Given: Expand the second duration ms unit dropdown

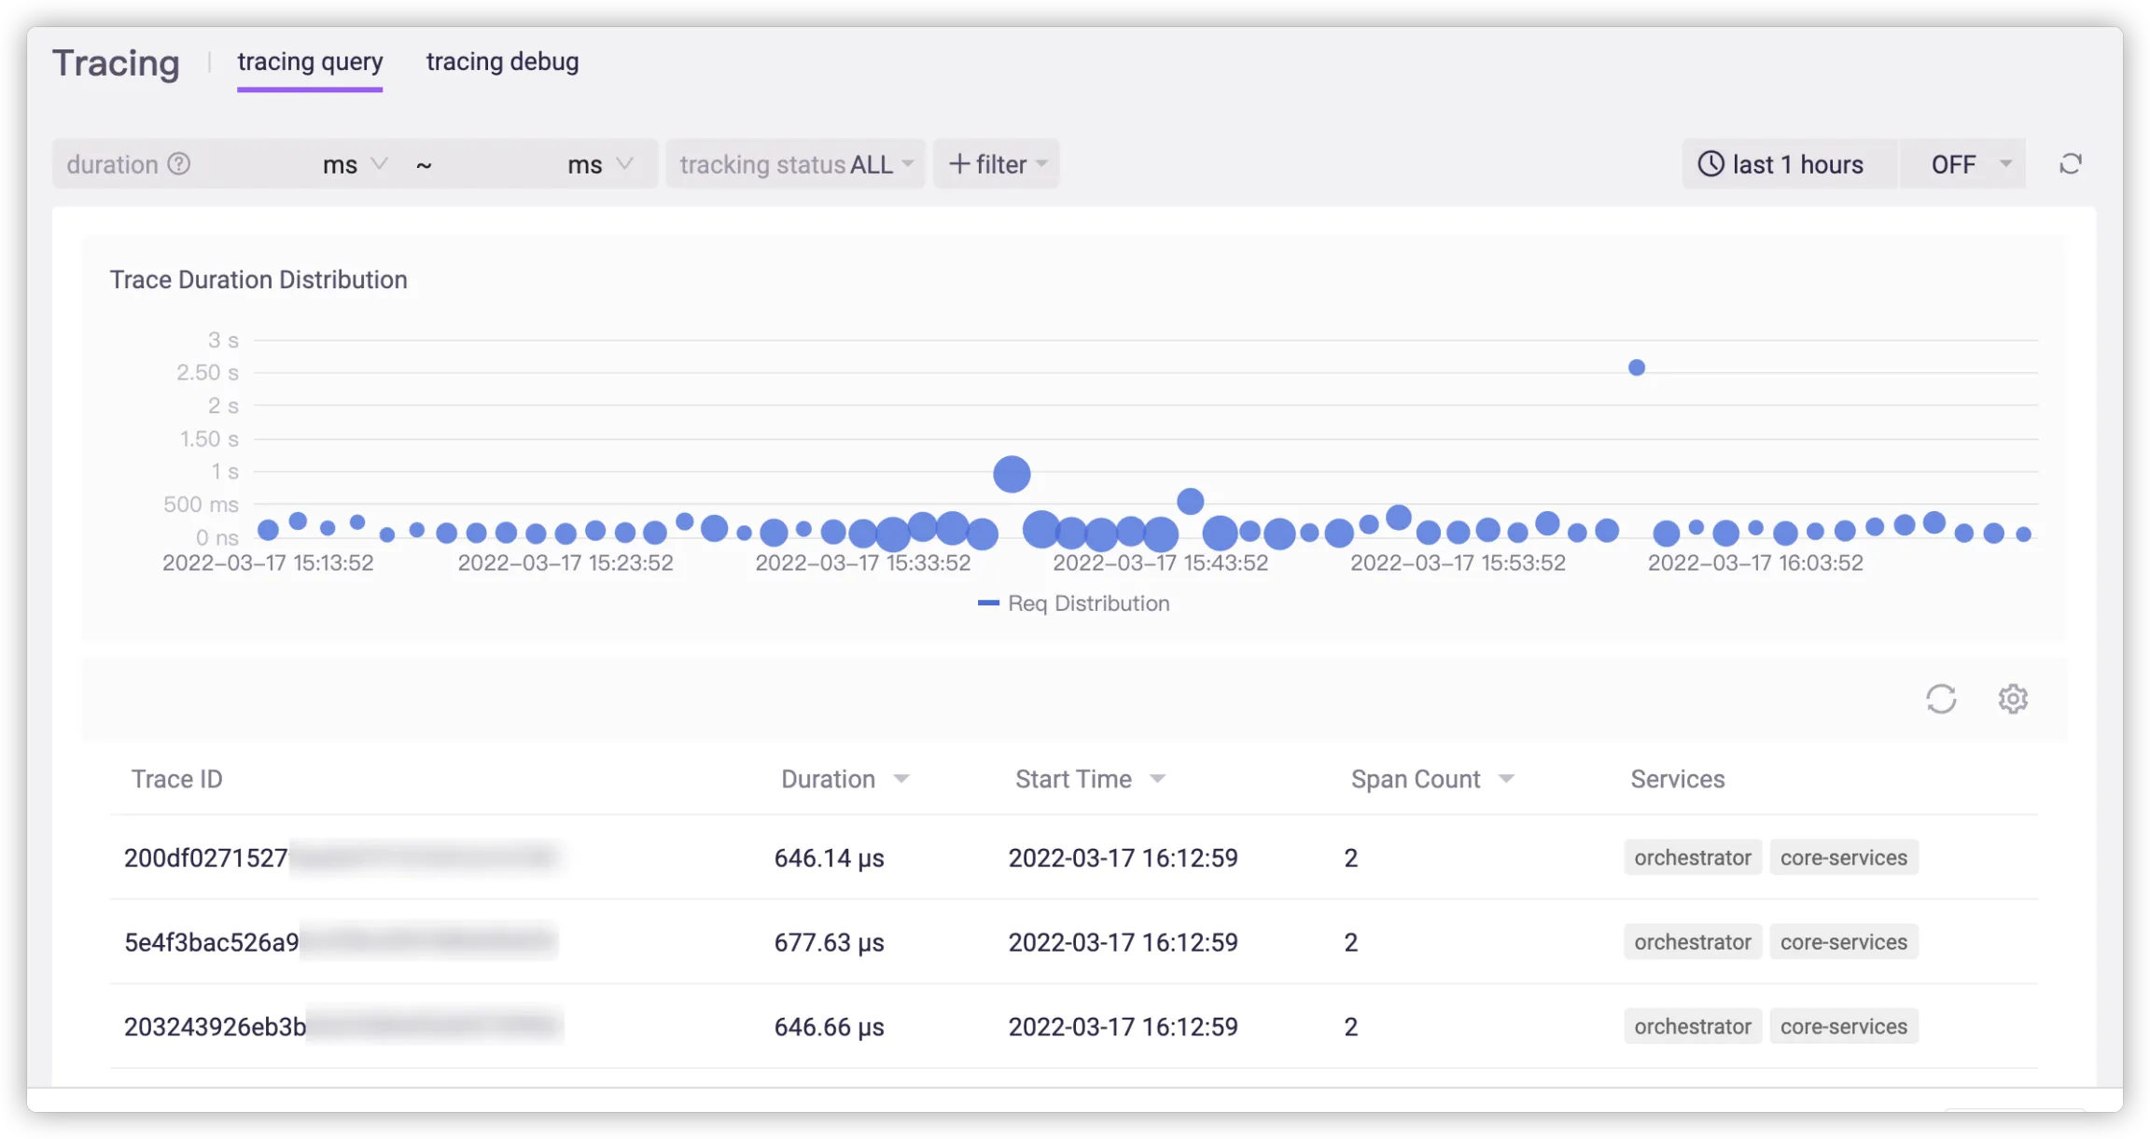Looking at the screenshot, I should click(600, 164).
